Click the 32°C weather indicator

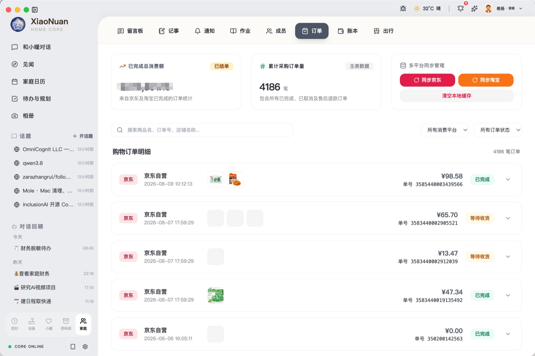427,9
